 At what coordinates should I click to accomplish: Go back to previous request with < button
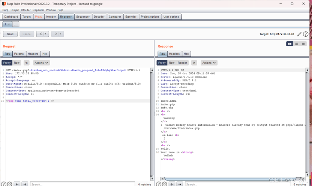(40, 34)
